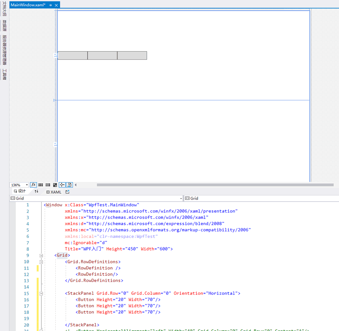Screen dimensions: 339x331
Task: Toggle the disable project code icon
Action: pos(69,185)
